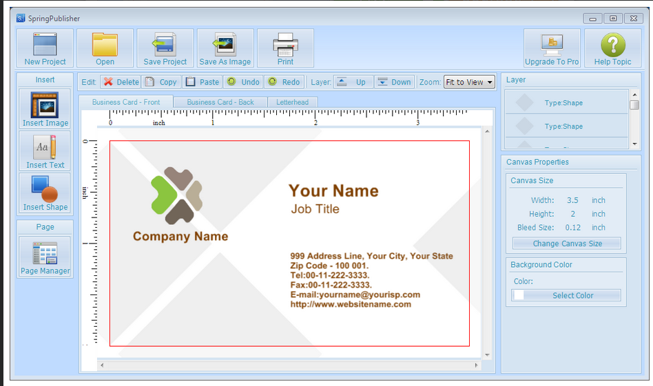The height and width of the screenshot is (386, 653).
Task: Undo the last action
Action: point(243,82)
